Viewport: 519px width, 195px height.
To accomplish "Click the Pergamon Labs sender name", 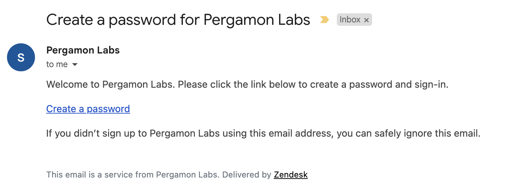I will pos(83,50).
